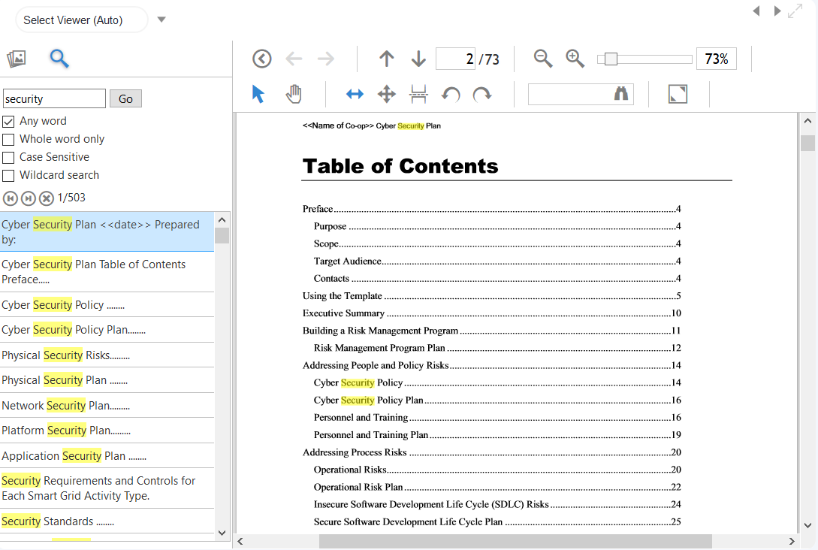Select result Cyber Security Plan Prepared by

(107, 231)
